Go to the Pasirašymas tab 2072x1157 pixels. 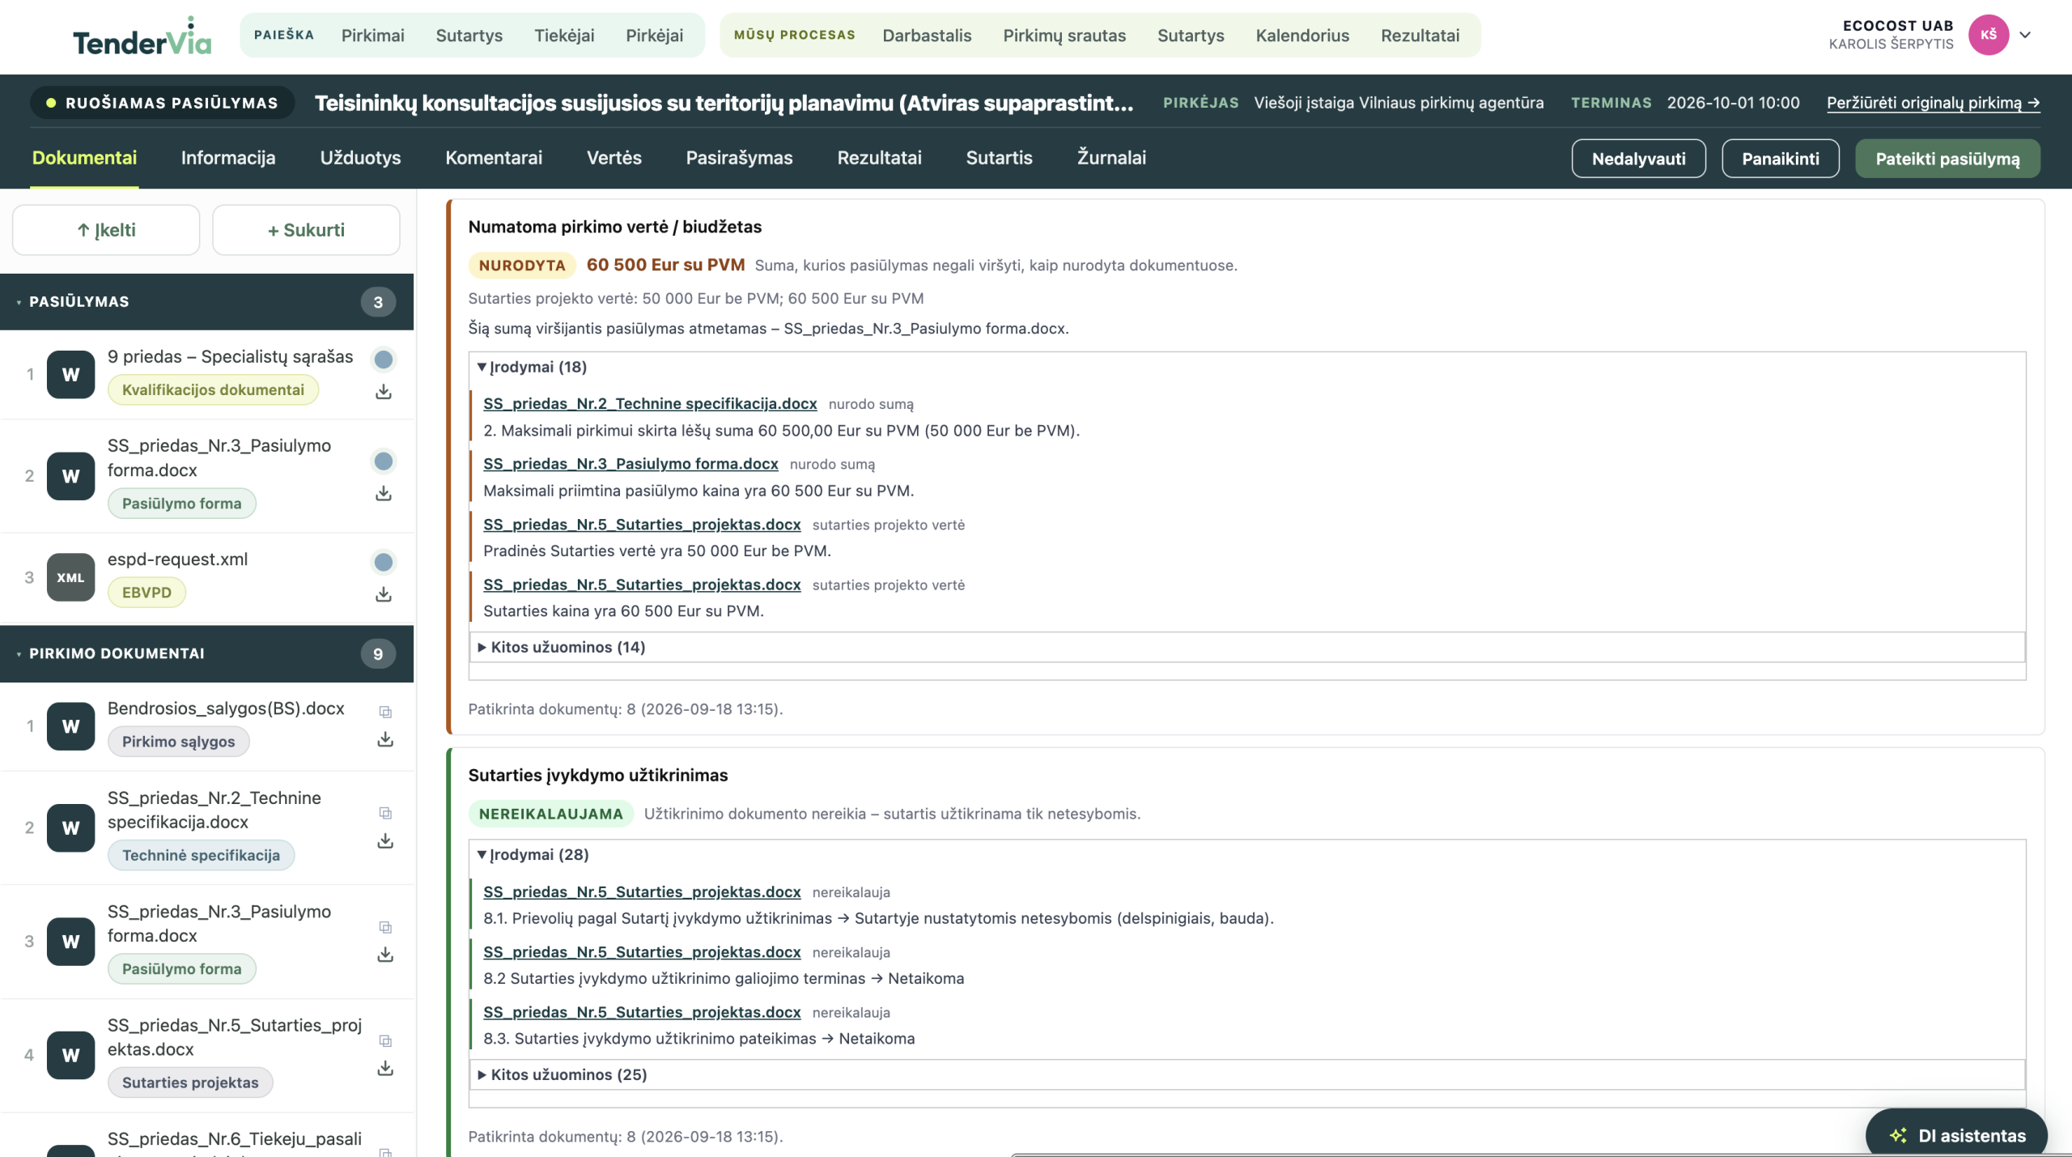pyautogui.click(x=739, y=158)
